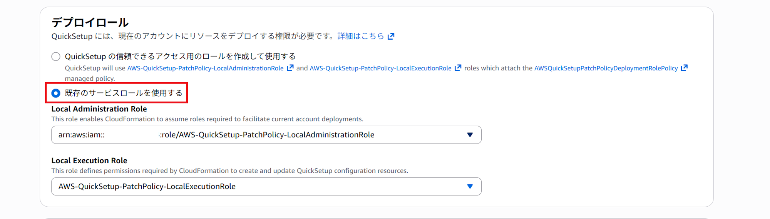The height and width of the screenshot is (219, 770).
Task: Click external icon after LocalExecutionRole link
Action: [x=458, y=68]
